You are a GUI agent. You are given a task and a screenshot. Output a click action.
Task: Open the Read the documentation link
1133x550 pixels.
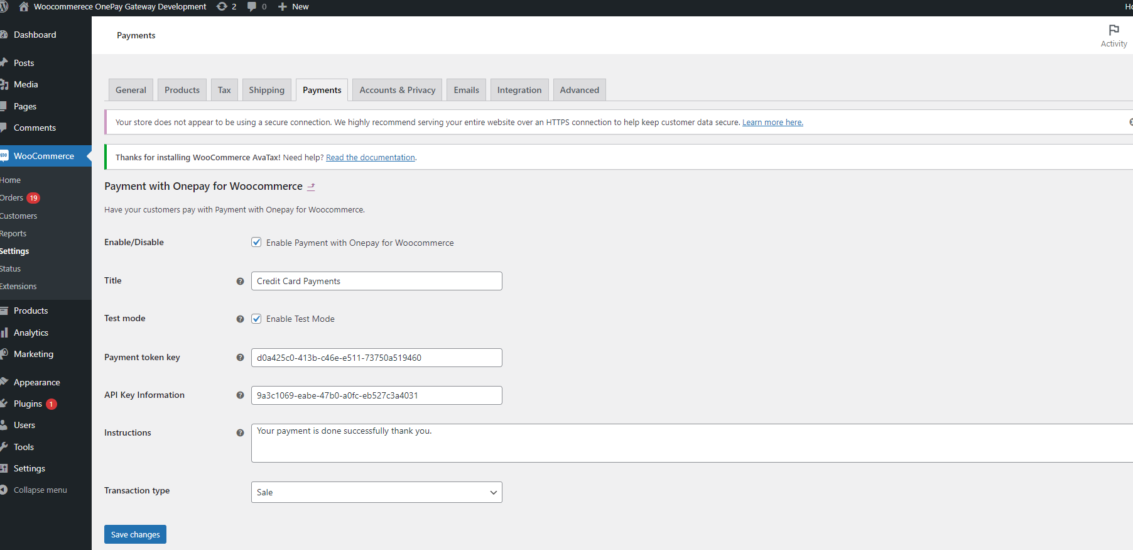tap(371, 158)
